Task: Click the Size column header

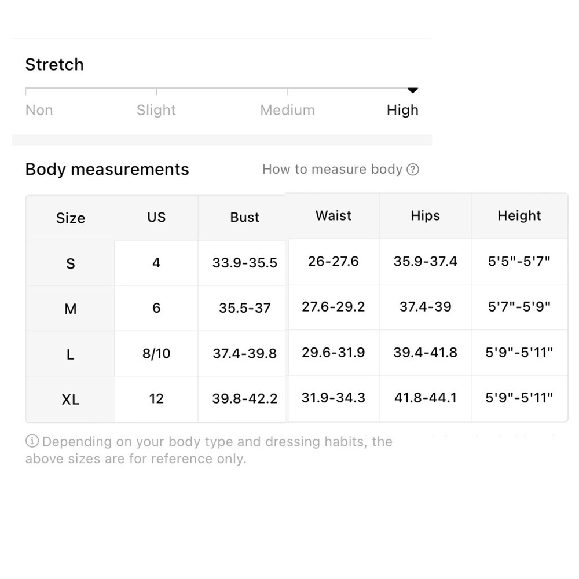Action: pos(71,218)
